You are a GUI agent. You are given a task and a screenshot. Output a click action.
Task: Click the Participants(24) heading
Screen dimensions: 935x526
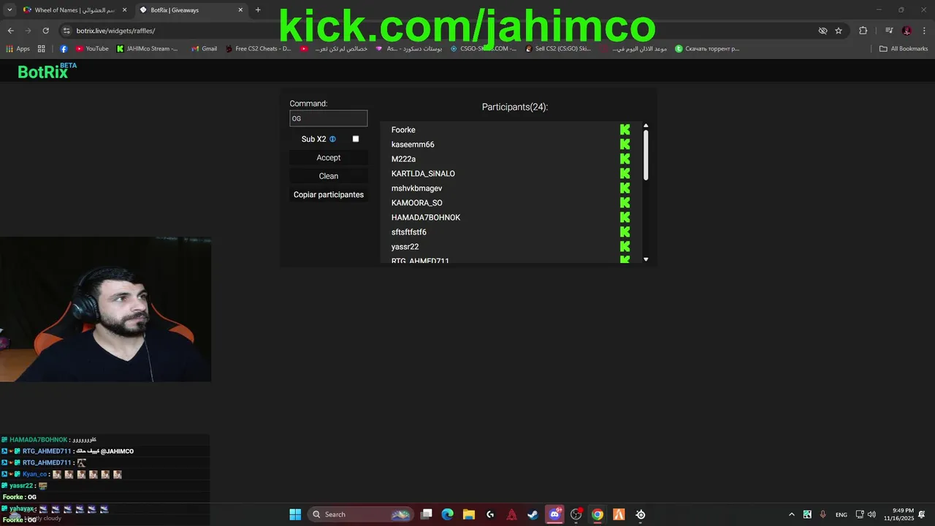coord(515,107)
